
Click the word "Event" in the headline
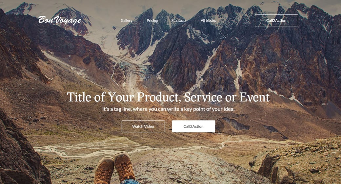click(255, 97)
